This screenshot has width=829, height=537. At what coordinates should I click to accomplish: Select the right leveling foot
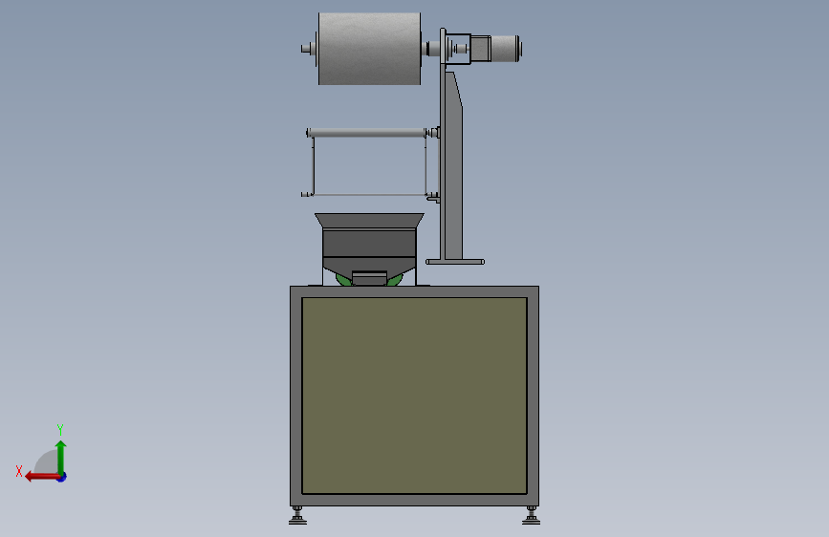531,516
